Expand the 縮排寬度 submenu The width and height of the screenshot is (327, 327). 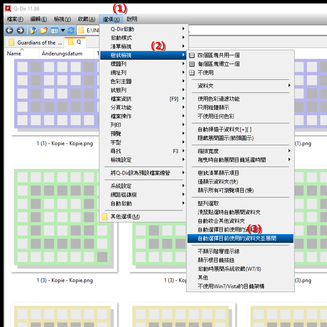pyautogui.click(x=240, y=151)
